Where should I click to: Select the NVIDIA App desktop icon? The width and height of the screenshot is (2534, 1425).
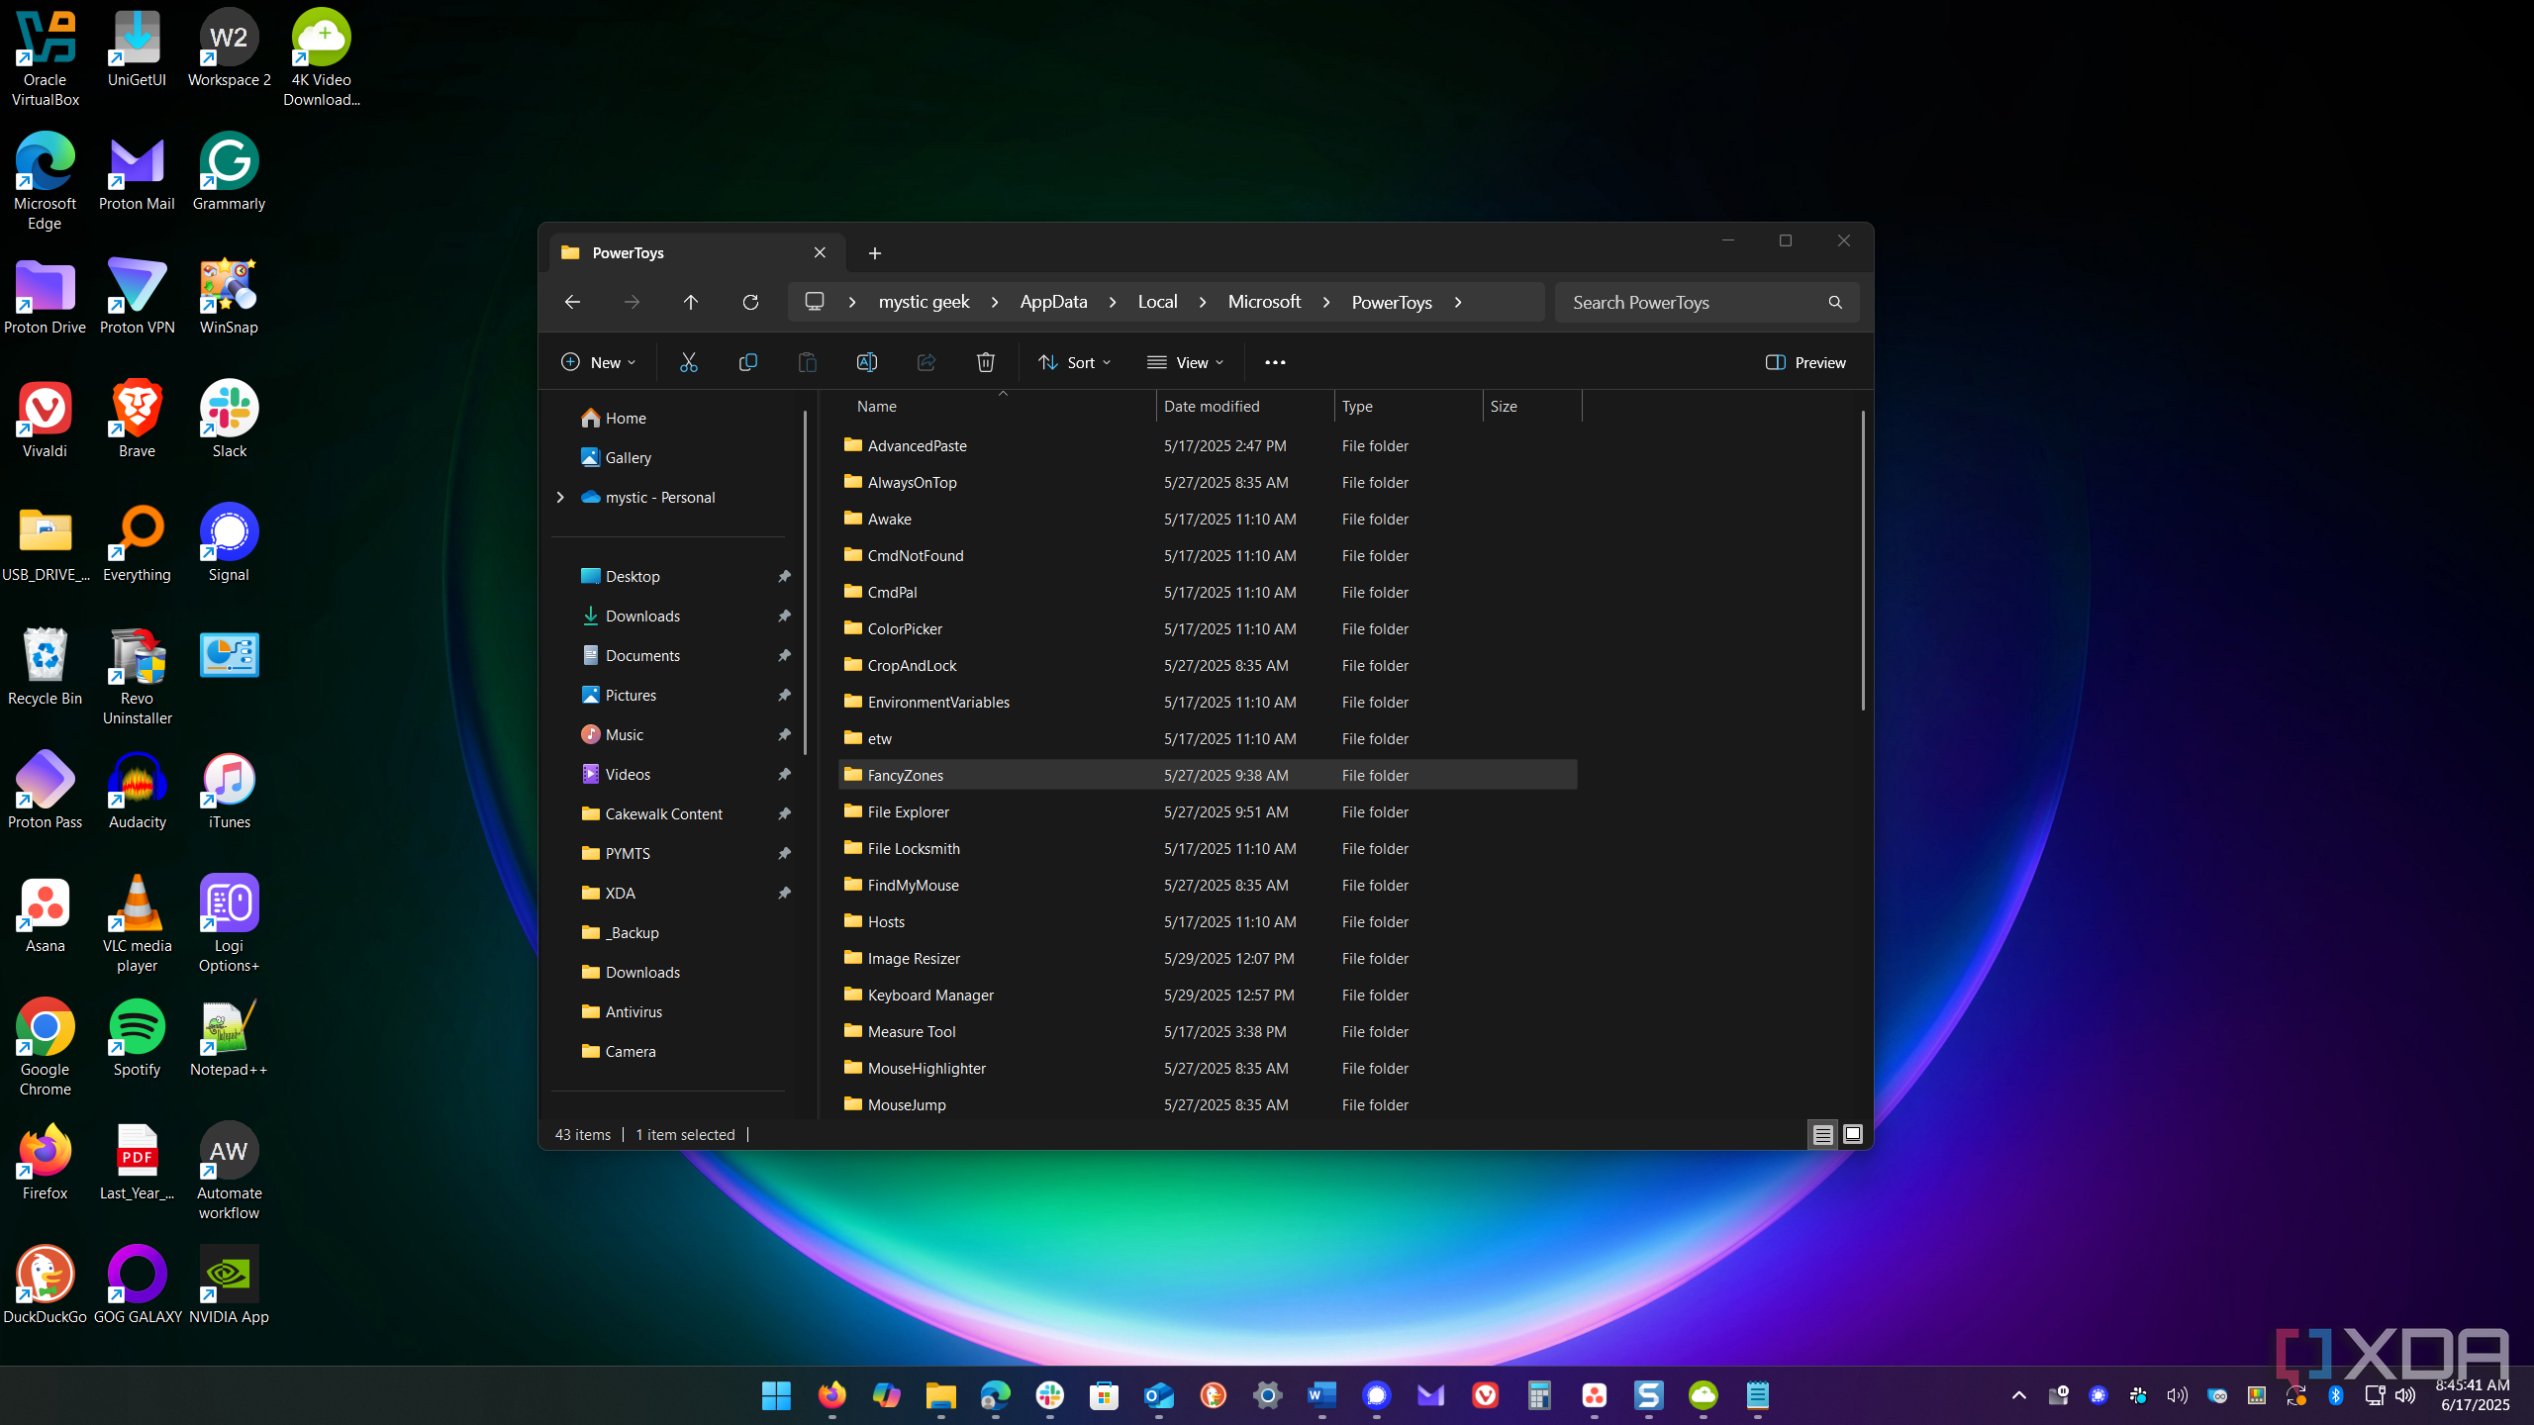[x=229, y=1284]
